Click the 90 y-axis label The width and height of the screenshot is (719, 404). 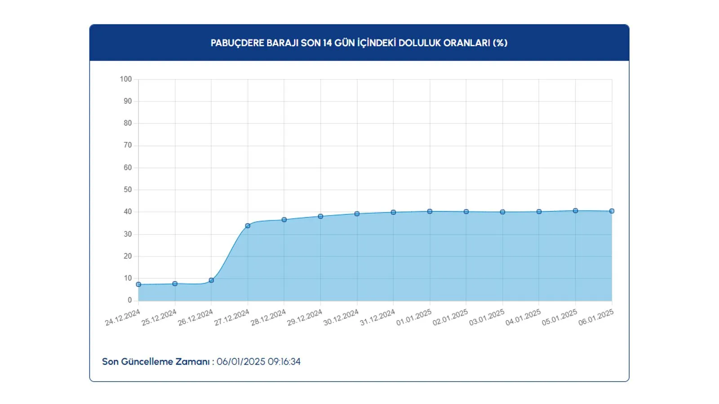click(x=128, y=101)
